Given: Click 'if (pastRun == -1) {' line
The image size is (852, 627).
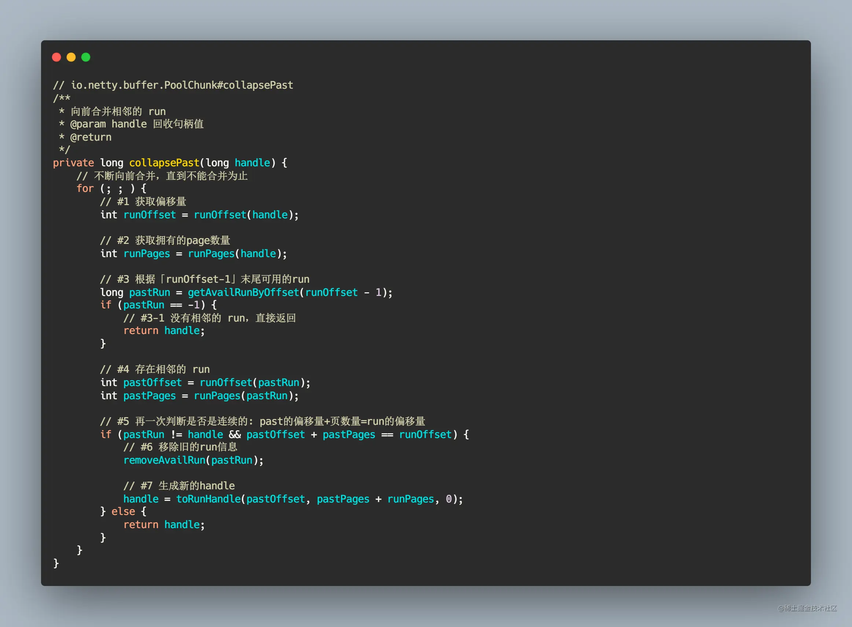Looking at the screenshot, I should tap(158, 305).
